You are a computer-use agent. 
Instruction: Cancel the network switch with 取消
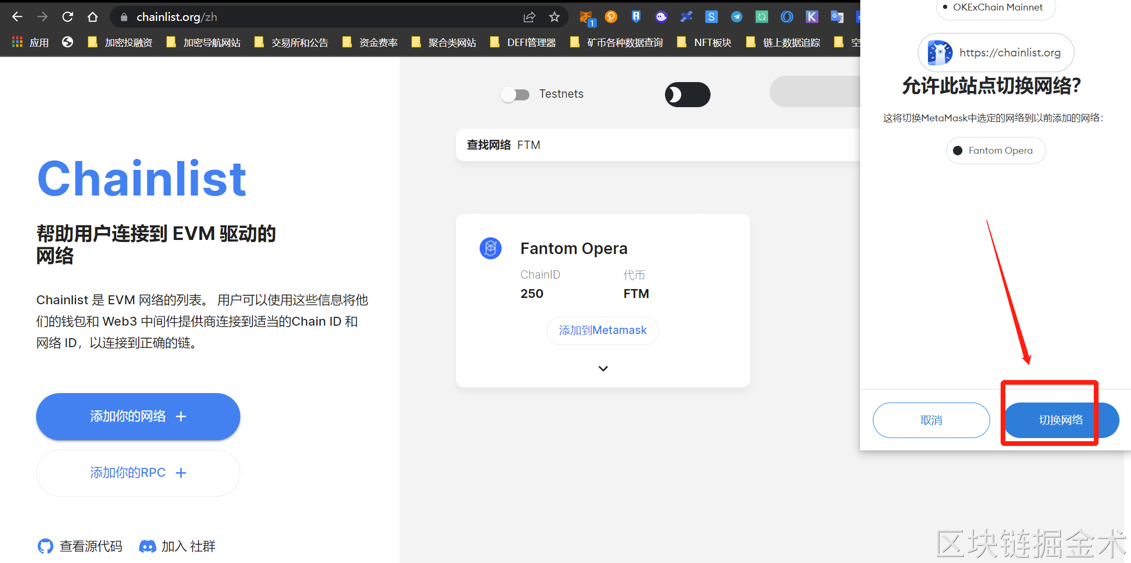tap(932, 420)
